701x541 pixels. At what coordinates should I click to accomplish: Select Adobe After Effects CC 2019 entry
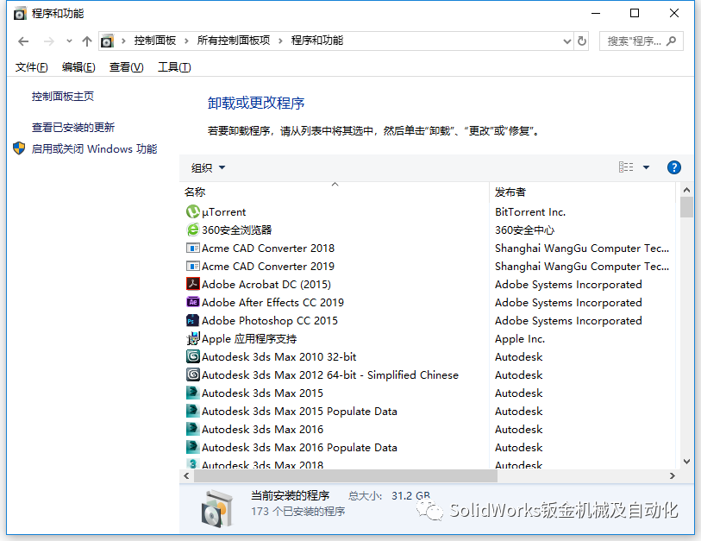coord(272,303)
